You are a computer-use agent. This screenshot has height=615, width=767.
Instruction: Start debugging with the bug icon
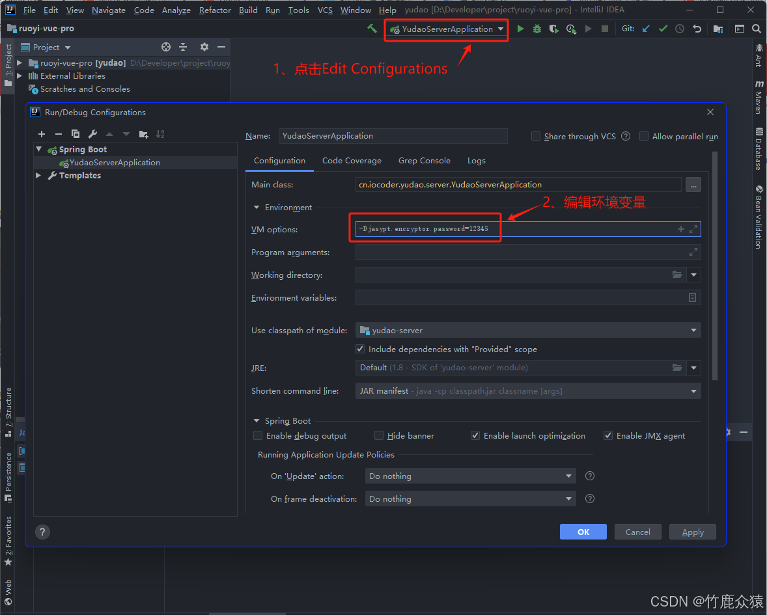point(537,29)
